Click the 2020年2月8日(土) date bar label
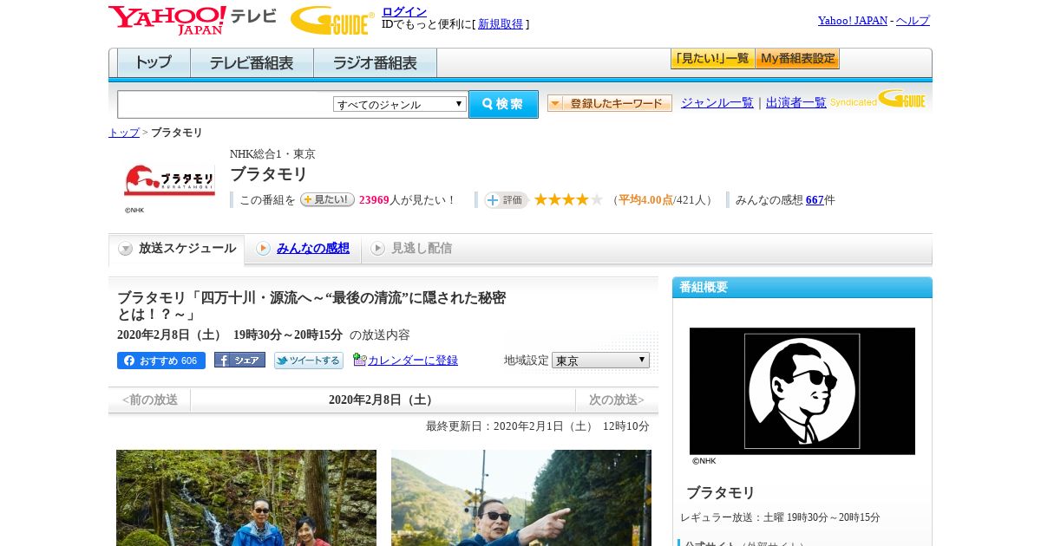This screenshot has height=546, width=1041. tap(383, 400)
